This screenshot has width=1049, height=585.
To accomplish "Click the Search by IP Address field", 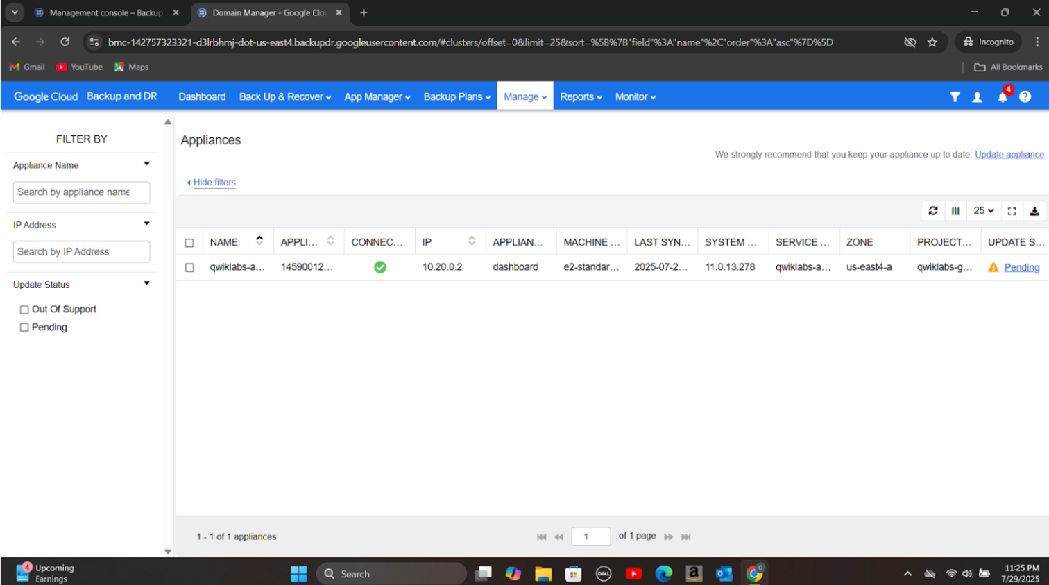I will point(81,252).
